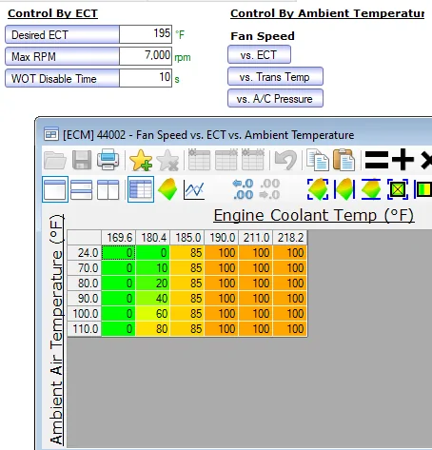Click the multiply icon at toolbar edge
This screenshot has height=450, width=432.
[426, 160]
